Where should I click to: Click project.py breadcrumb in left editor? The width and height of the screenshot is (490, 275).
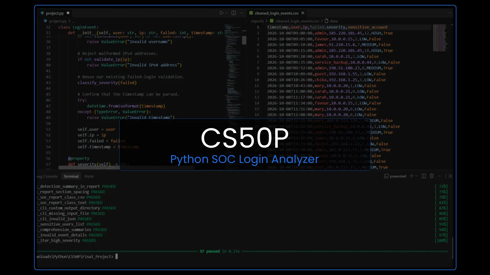pos(55,21)
